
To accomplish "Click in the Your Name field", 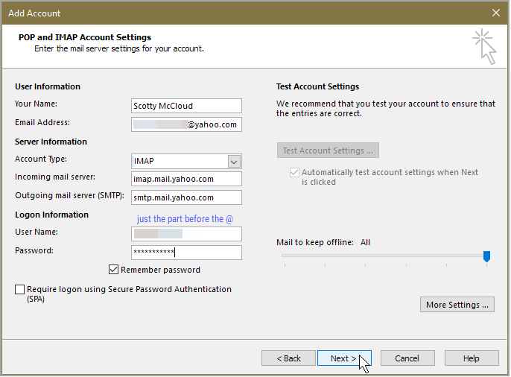I will (186, 106).
